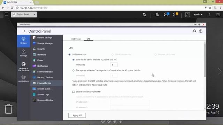This screenshot has height=125, width=223.
Task: Click the Apply All button
Action: point(77,115)
